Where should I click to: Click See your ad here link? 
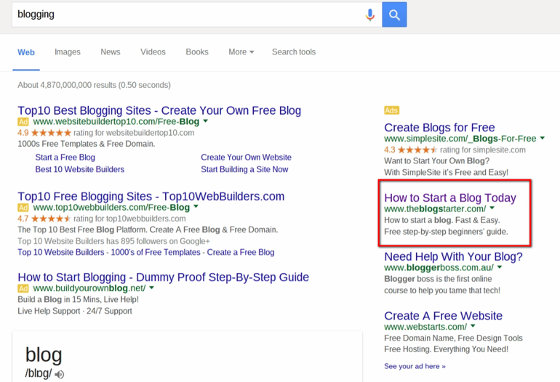415,366
